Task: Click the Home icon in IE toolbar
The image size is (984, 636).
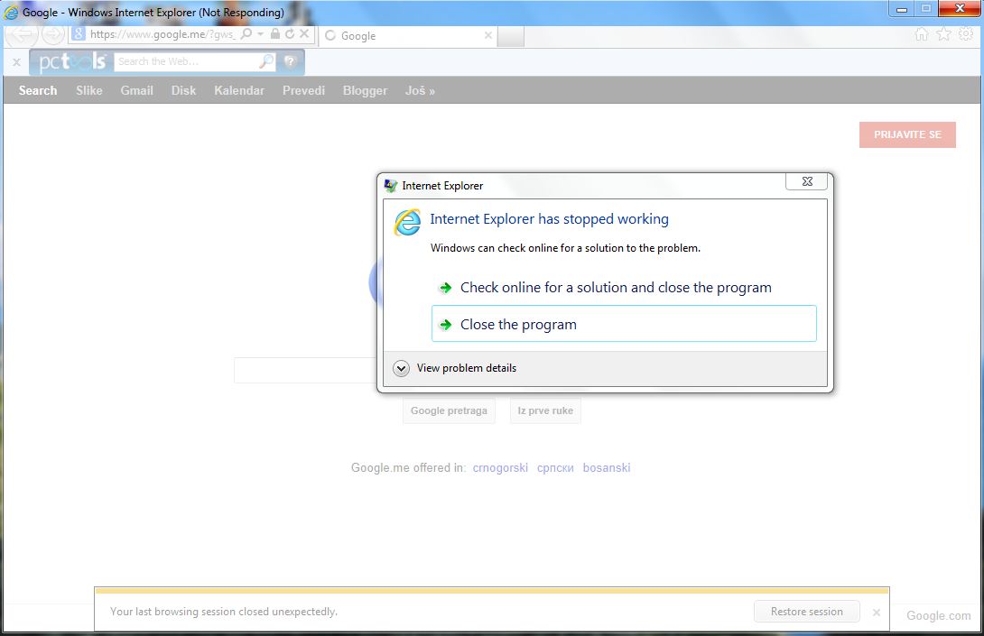Action: [921, 34]
